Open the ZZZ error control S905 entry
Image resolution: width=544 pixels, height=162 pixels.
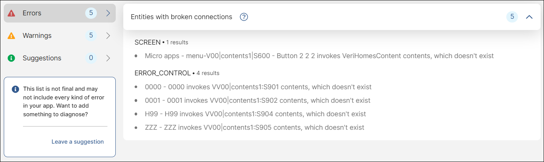pyautogui.click(x=254, y=127)
